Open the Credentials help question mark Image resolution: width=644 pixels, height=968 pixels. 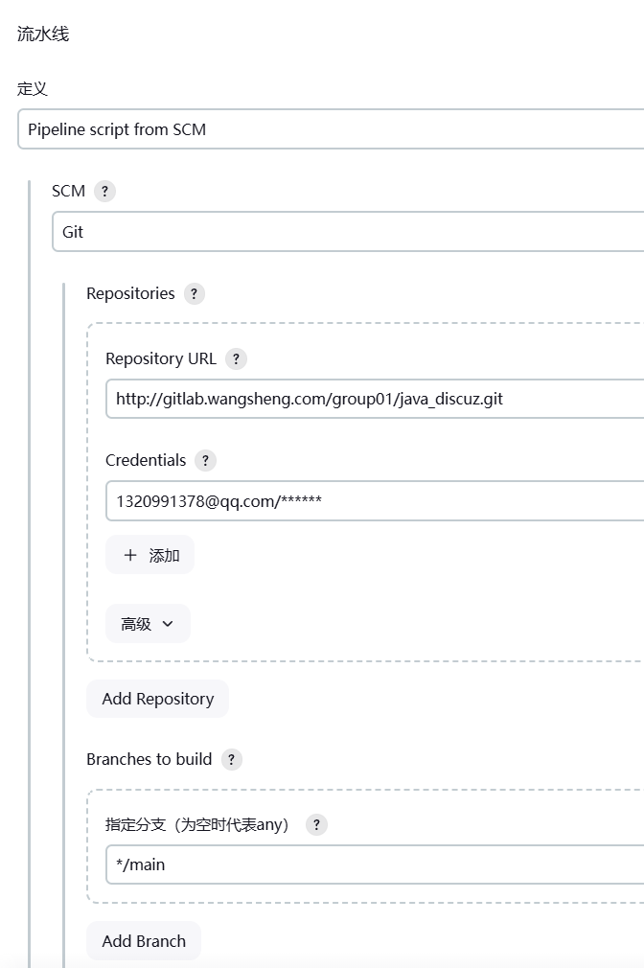point(205,460)
